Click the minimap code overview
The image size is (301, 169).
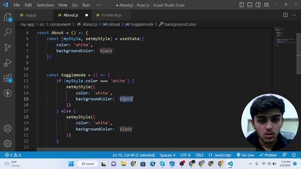285,37
